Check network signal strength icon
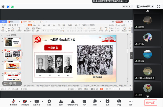Screen dimensions: 163x107 pos(12,6)
